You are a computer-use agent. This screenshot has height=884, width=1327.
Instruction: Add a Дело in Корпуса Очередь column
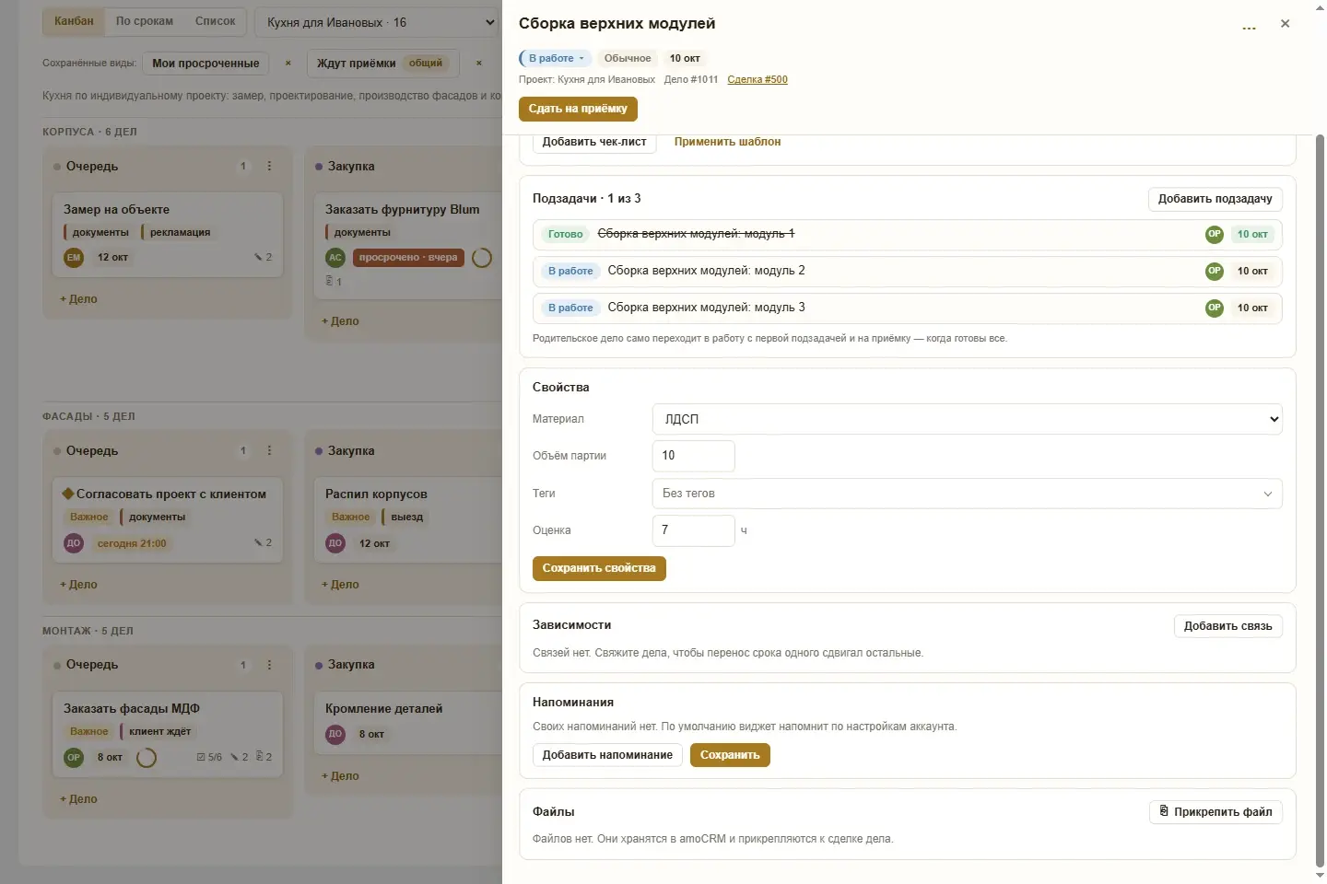pyautogui.click(x=79, y=299)
